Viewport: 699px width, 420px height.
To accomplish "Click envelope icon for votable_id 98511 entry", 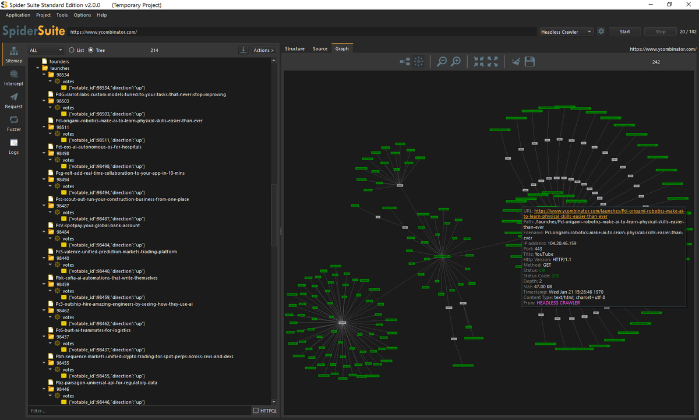I will (x=64, y=140).
